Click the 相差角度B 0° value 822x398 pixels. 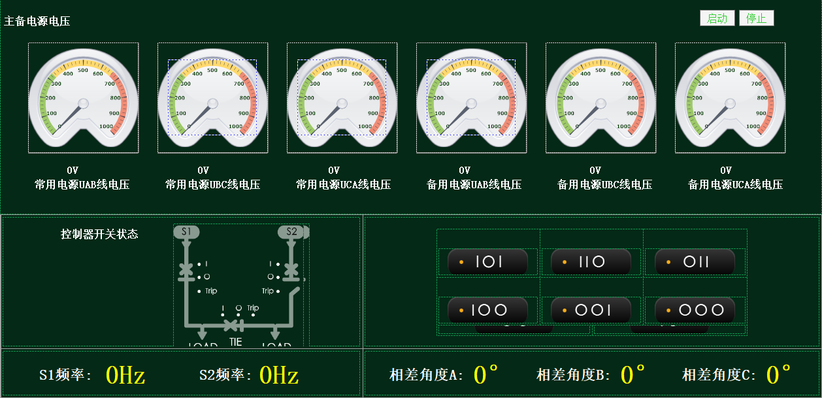point(633,374)
